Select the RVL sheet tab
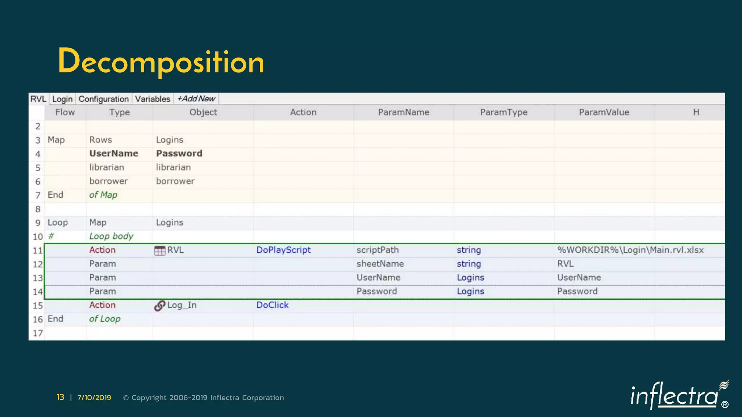This screenshot has height=417, width=742. (38, 99)
